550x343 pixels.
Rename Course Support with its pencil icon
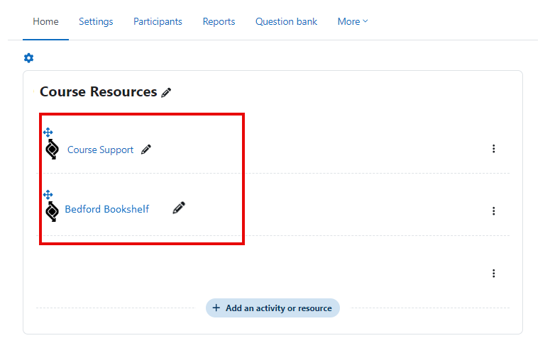pyautogui.click(x=146, y=150)
